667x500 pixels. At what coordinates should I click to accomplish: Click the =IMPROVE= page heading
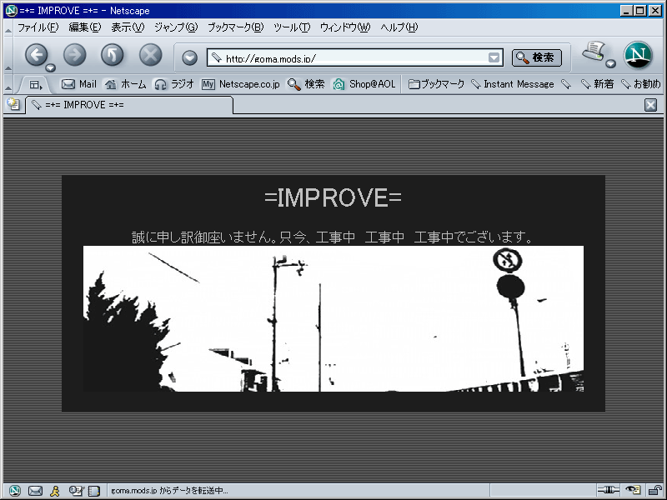pyautogui.click(x=333, y=197)
